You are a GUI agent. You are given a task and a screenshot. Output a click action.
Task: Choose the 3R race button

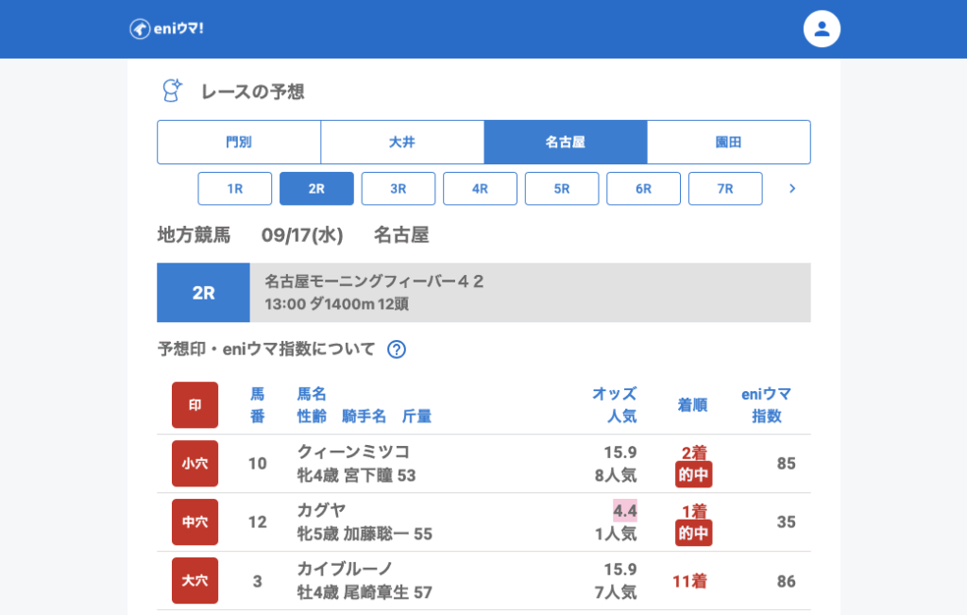(x=399, y=189)
